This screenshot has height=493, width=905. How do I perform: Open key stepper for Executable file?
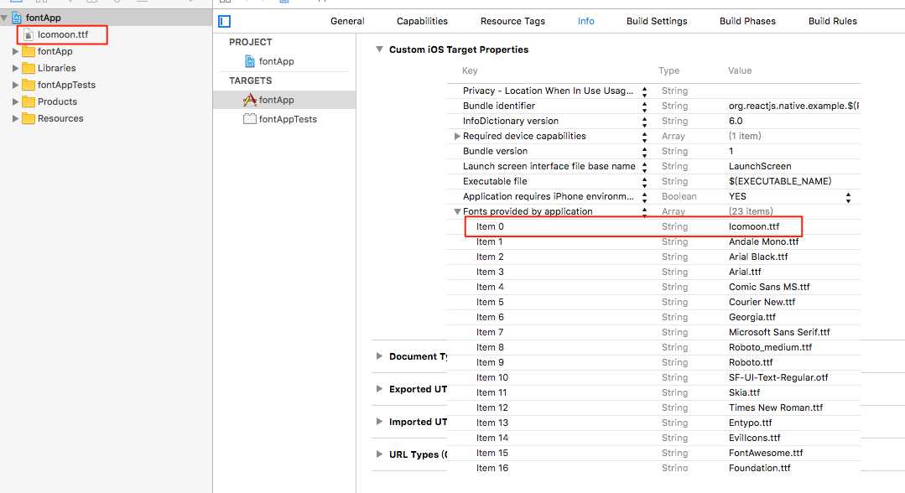644,181
